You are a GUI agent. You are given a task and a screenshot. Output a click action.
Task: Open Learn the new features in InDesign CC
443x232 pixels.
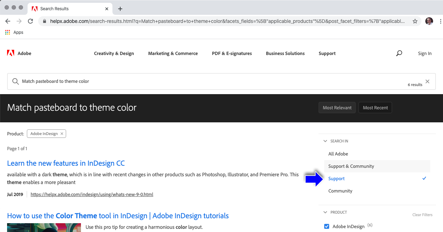(66, 163)
